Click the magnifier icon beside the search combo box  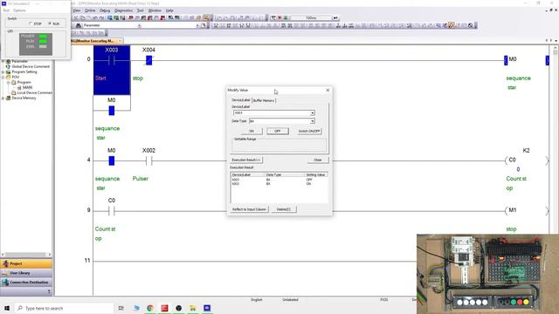(204, 25)
